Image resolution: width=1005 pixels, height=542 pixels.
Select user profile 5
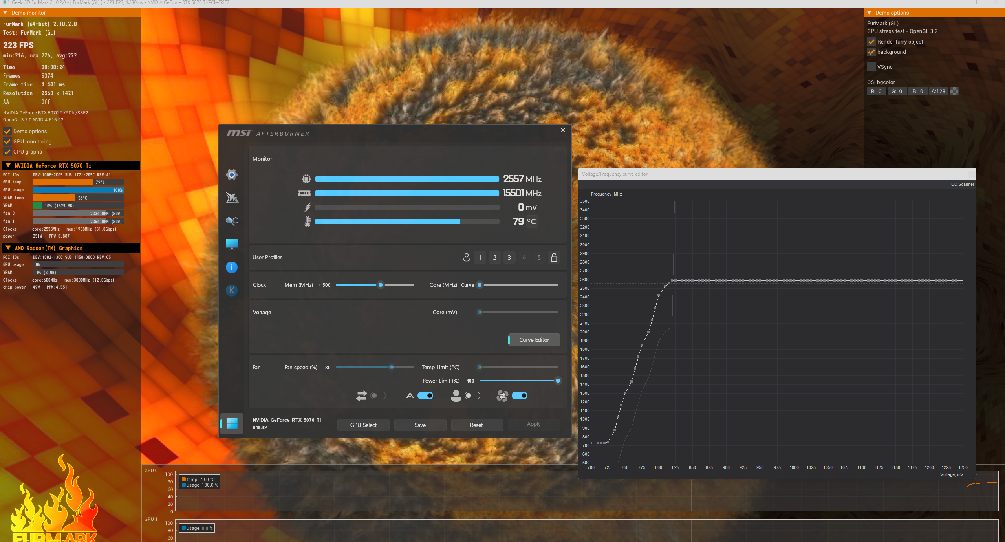[x=539, y=257]
